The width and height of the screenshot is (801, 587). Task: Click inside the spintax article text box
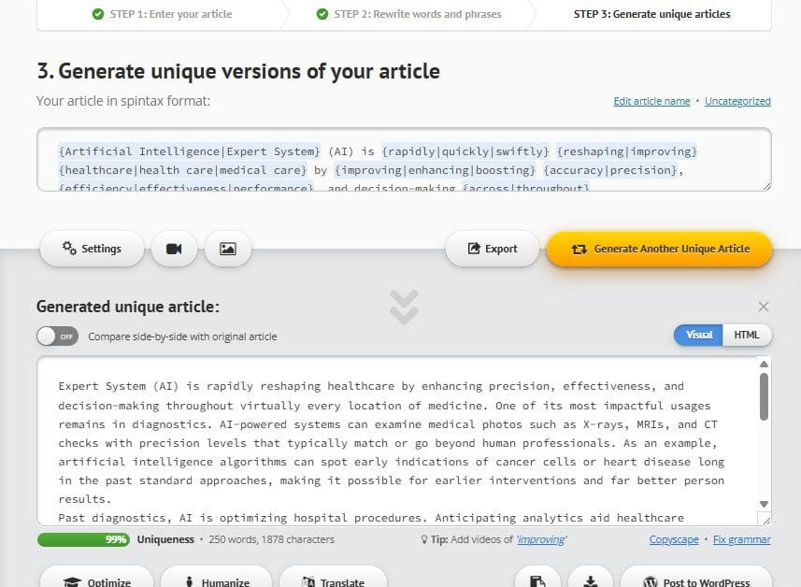404,159
